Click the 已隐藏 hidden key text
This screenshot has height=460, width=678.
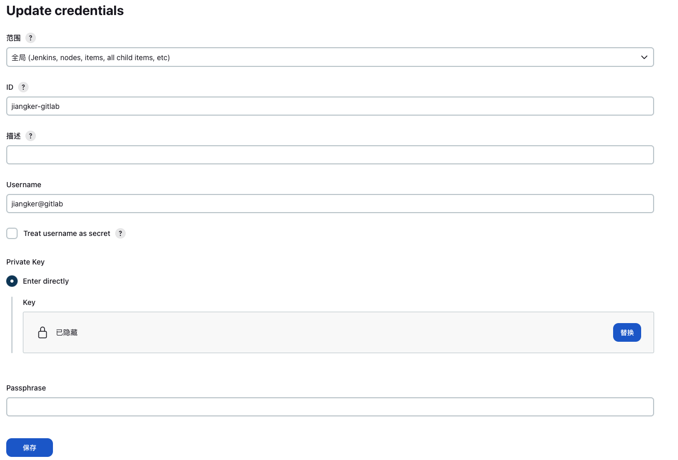pos(66,332)
